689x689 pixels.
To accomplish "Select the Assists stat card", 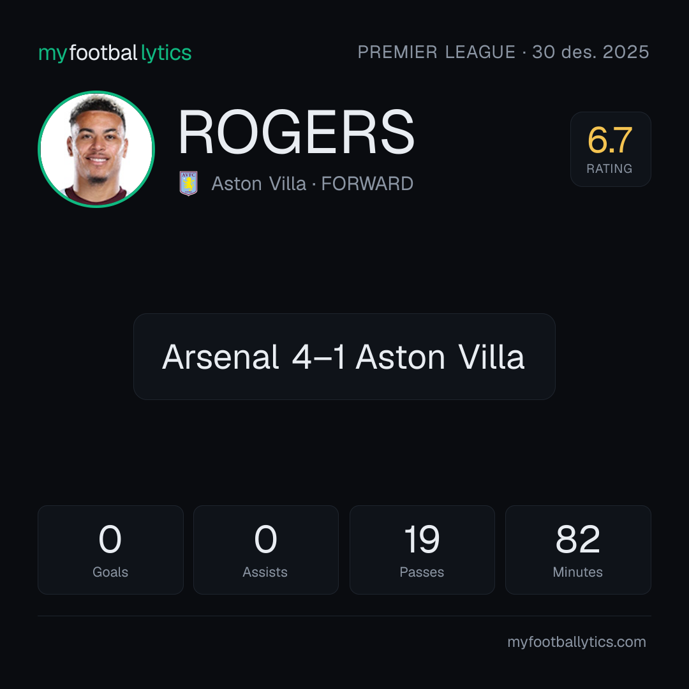I will pos(266,550).
